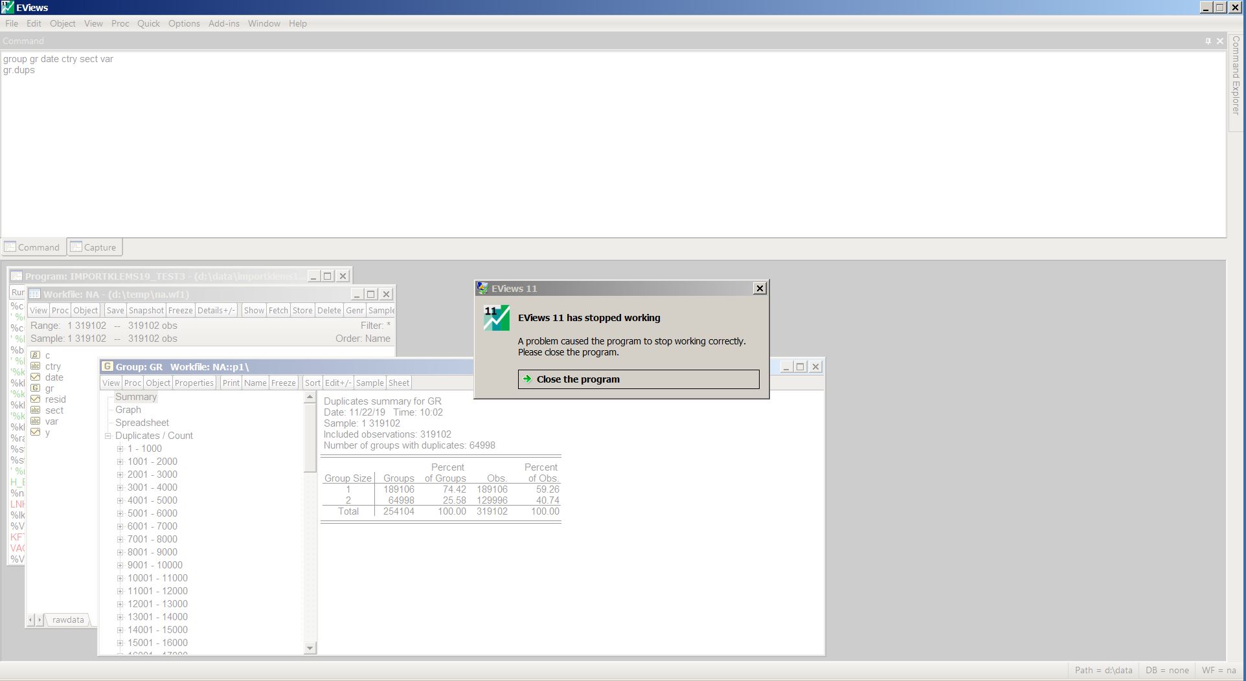This screenshot has height=681, width=1246.
Task: Close the Command window pane
Action: point(1220,41)
